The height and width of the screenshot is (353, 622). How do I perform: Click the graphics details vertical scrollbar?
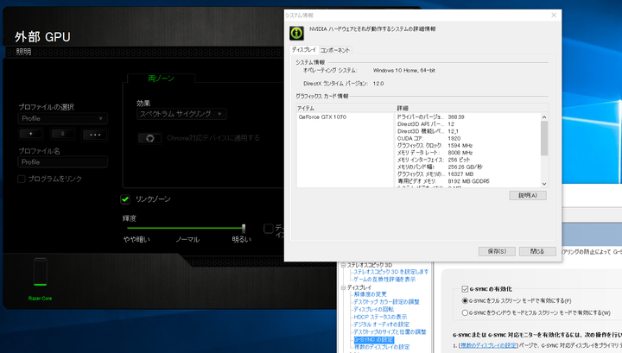point(544,139)
